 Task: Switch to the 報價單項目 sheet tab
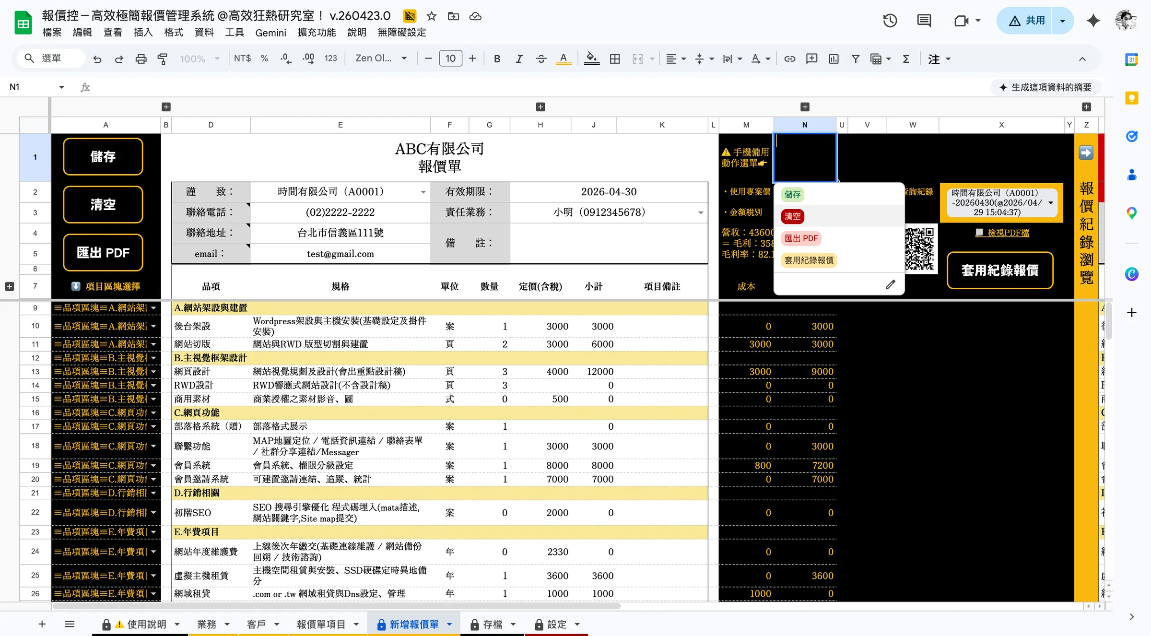pos(321,624)
